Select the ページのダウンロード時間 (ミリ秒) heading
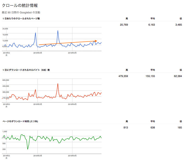 20,121
